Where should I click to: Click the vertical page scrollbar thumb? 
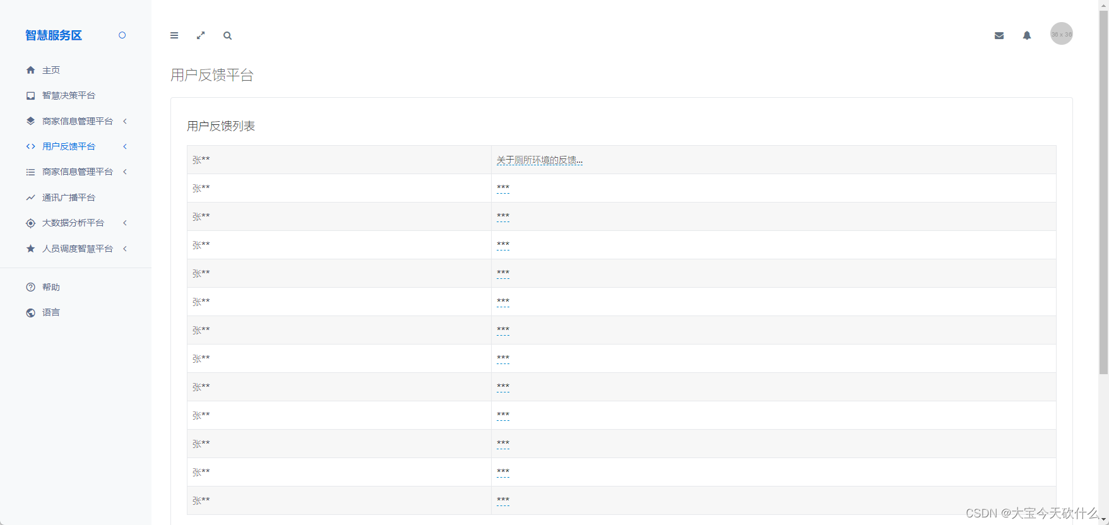coord(1103,192)
